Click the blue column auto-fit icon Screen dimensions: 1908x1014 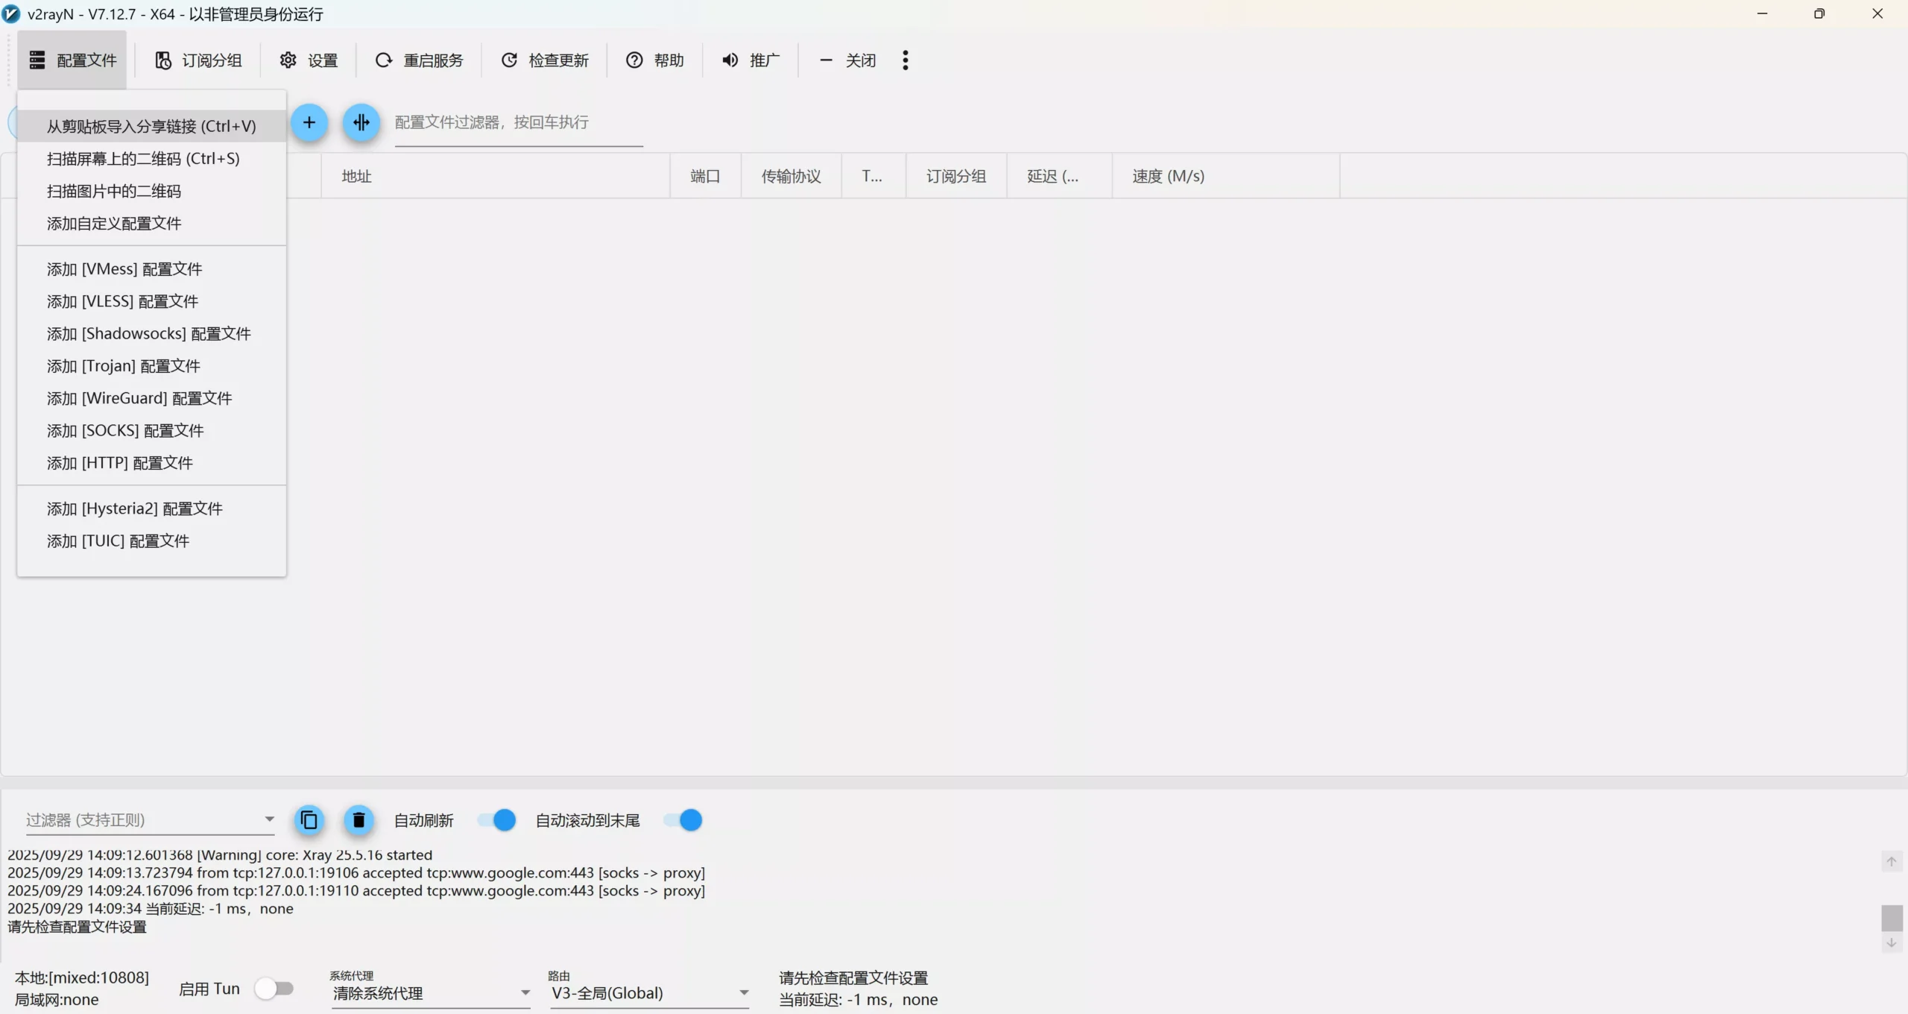(361, 123)
